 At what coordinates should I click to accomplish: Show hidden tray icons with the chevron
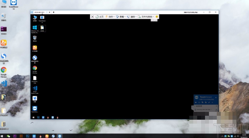[222, 136]
